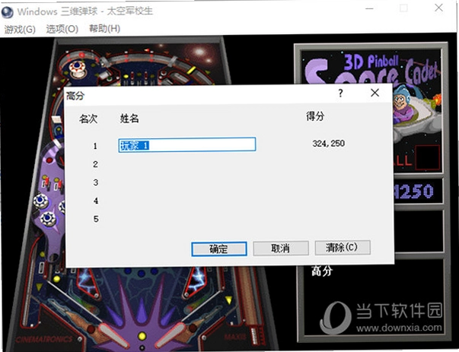The image size is (459, 352).
Task: Click the 清除(C) button
Action: 343,248
